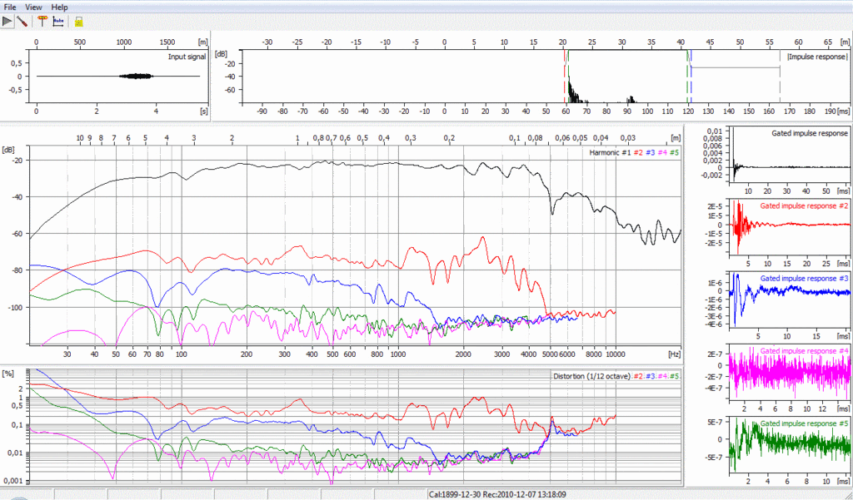Open settings with the screwdriver icon
Screen dimensions: 853x500
22,22
